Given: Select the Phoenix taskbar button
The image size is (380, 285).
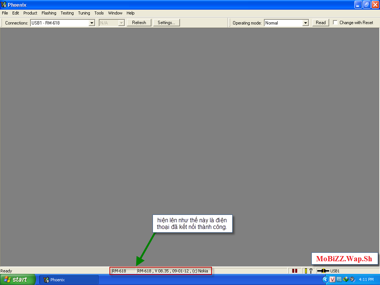Looking at the screenshot, I should (69, 280).
